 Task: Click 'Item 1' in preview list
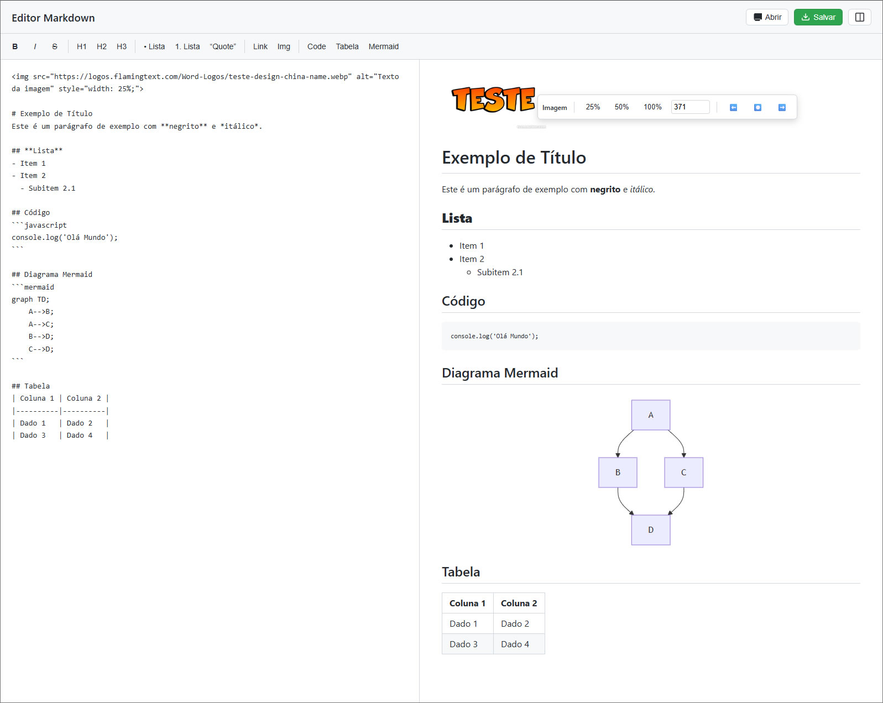[x=472, y=246]
